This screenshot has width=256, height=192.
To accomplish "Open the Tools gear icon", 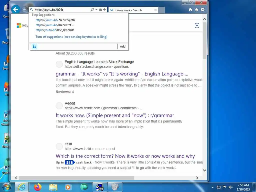I will pos(203,9).
